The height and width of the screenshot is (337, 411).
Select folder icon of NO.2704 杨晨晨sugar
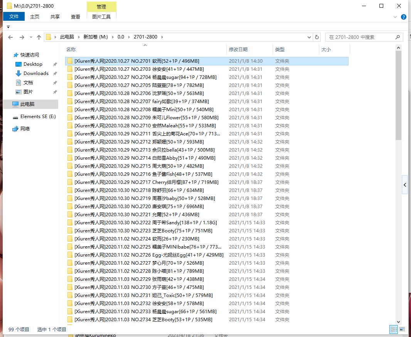coord(70,77)
